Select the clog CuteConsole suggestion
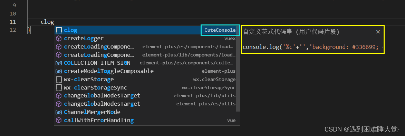Screen dimensions: 405x136 (146, 30)
